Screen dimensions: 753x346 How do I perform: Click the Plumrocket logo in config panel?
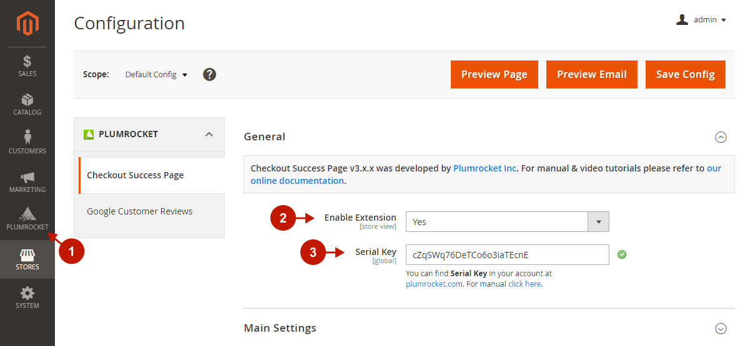coord(89,134)
